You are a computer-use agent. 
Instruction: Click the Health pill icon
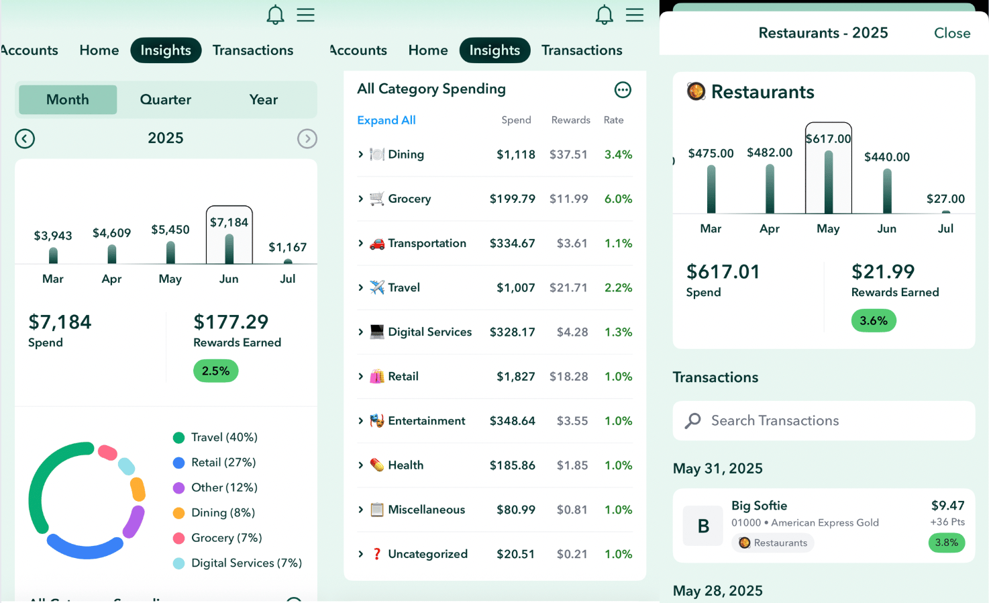click(377, 465)
